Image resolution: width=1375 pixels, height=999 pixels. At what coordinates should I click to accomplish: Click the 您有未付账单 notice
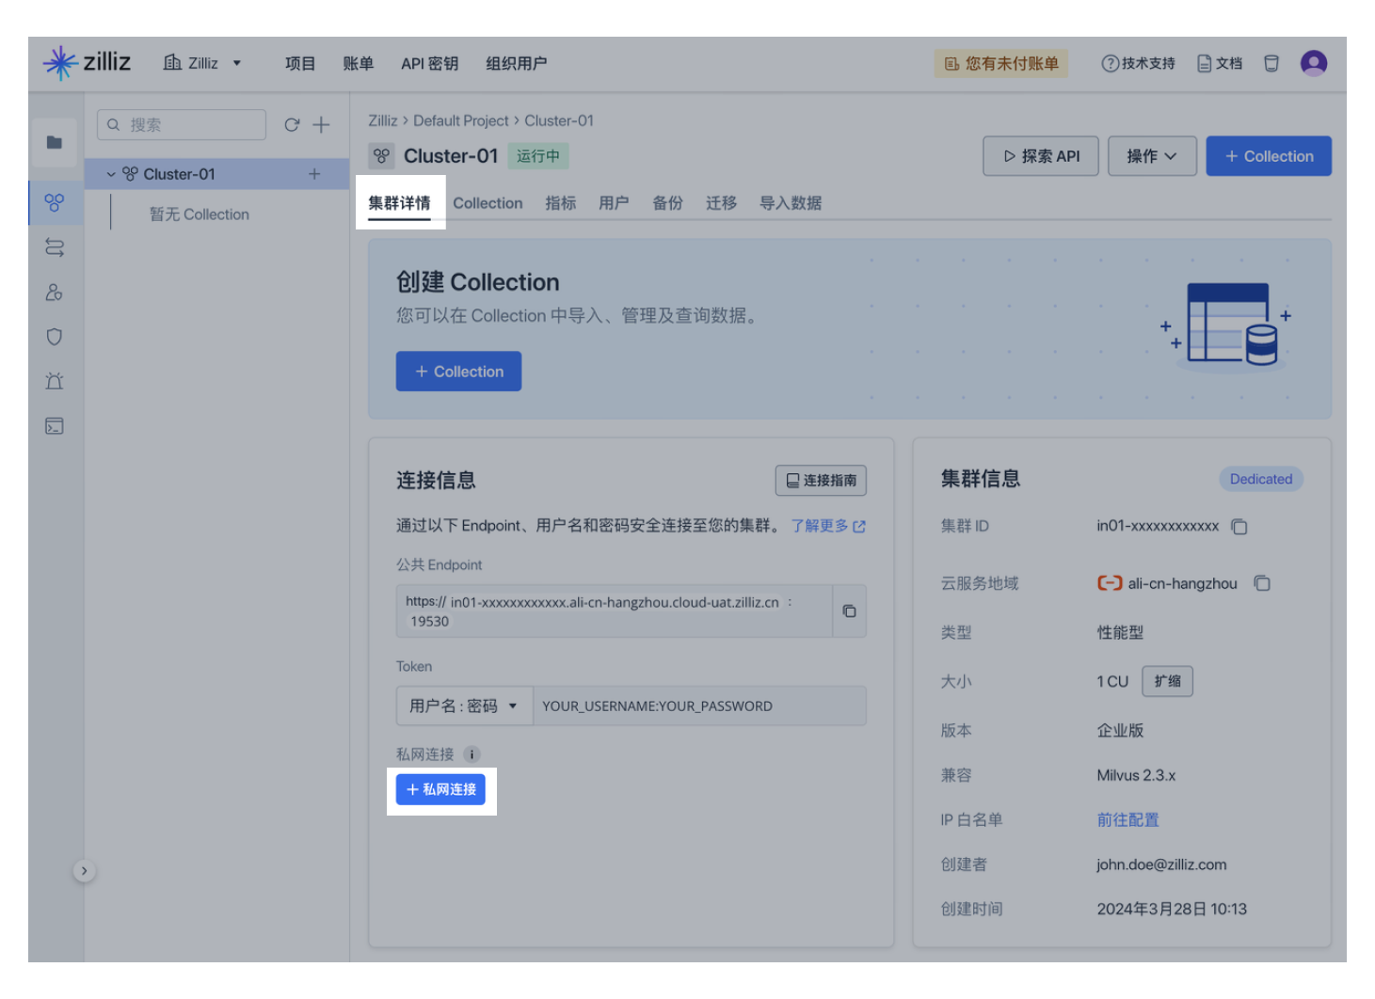coord(1001,63)
